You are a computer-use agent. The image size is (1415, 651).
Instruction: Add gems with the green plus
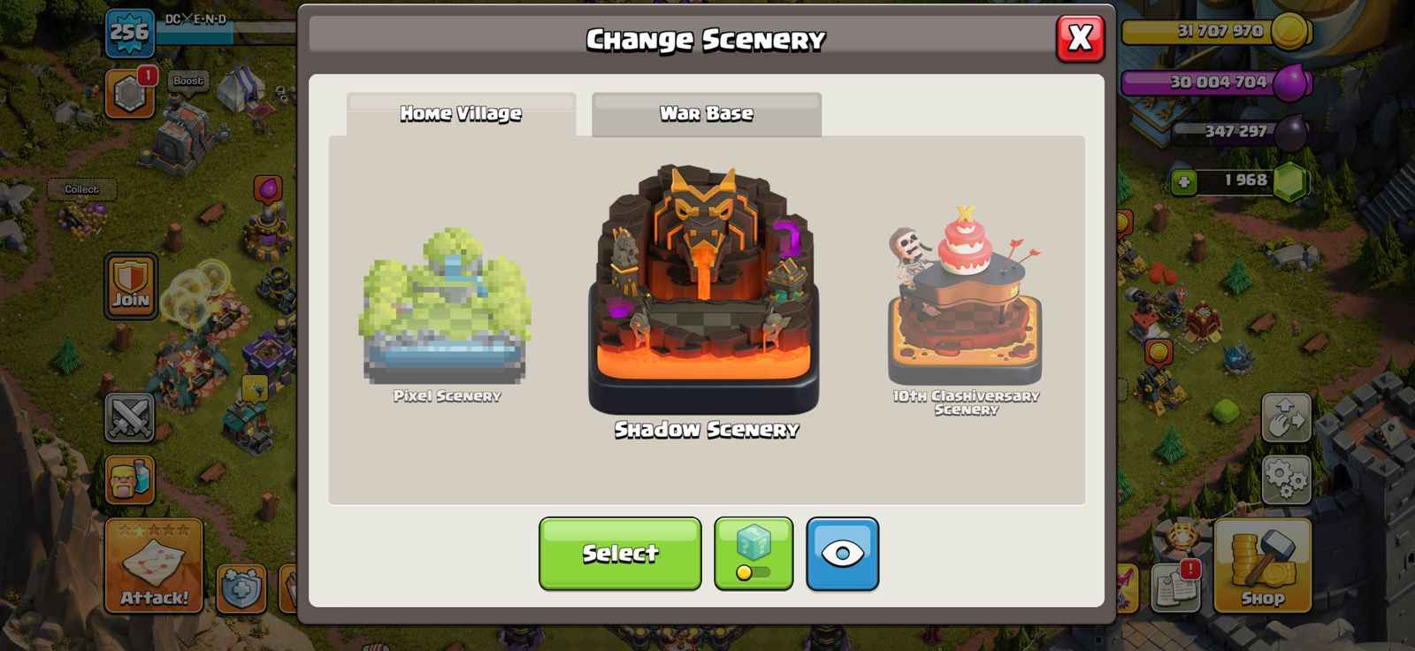pyautogui.click(x=1183, y=182)
